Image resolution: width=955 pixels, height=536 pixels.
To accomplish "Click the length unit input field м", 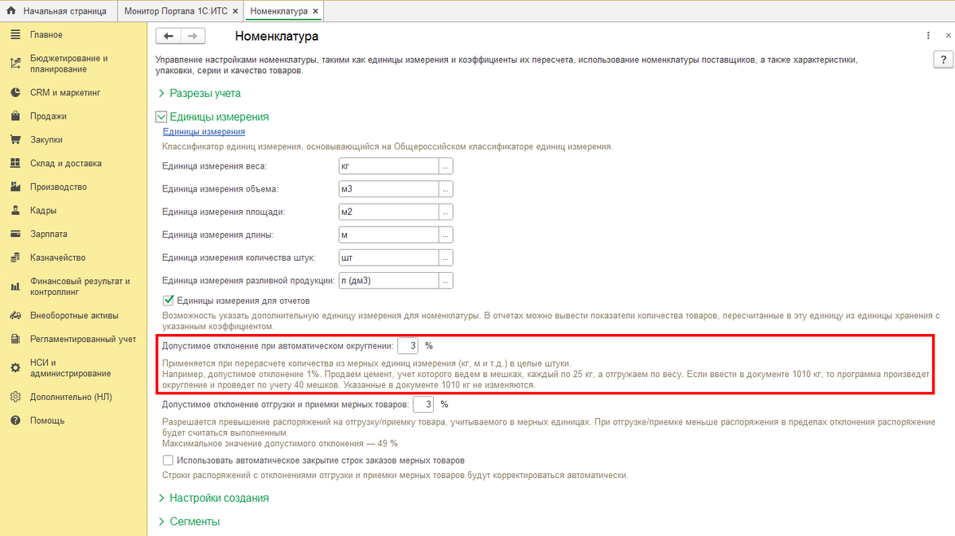I will coord(388,235).
